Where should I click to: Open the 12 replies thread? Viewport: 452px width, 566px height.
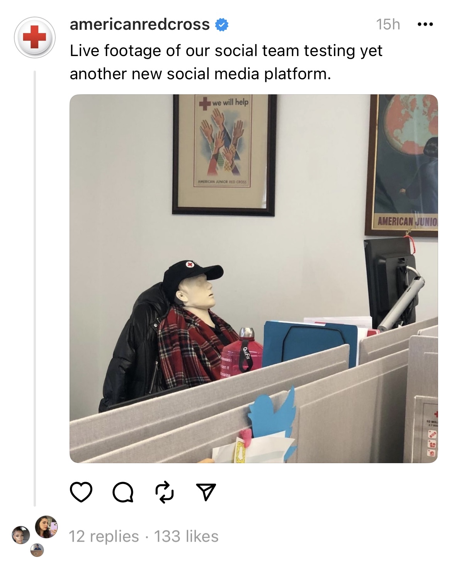click(x=104, y=536)
